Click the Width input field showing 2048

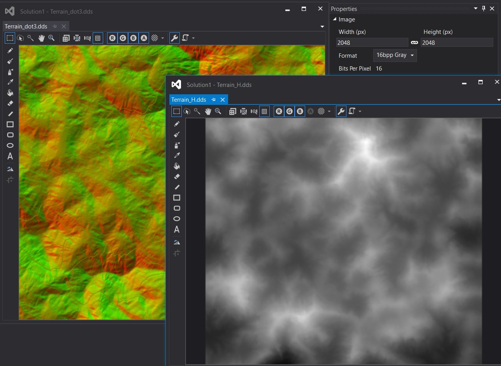click(x=372, y=42)
